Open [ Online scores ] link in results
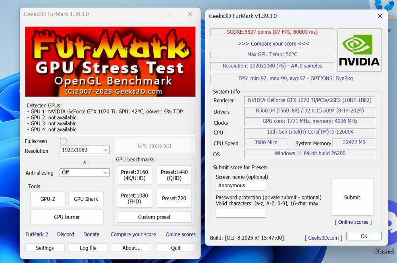Image resolution: width=397 pixels, height=263 pixels. pos(353,222)
